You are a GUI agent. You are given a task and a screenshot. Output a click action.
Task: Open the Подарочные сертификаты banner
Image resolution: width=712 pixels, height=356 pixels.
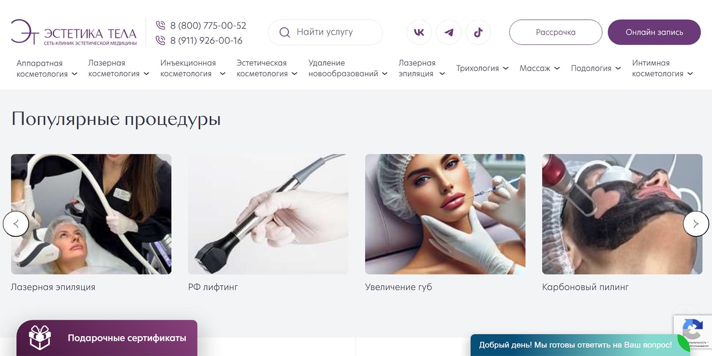pos(107,338)
